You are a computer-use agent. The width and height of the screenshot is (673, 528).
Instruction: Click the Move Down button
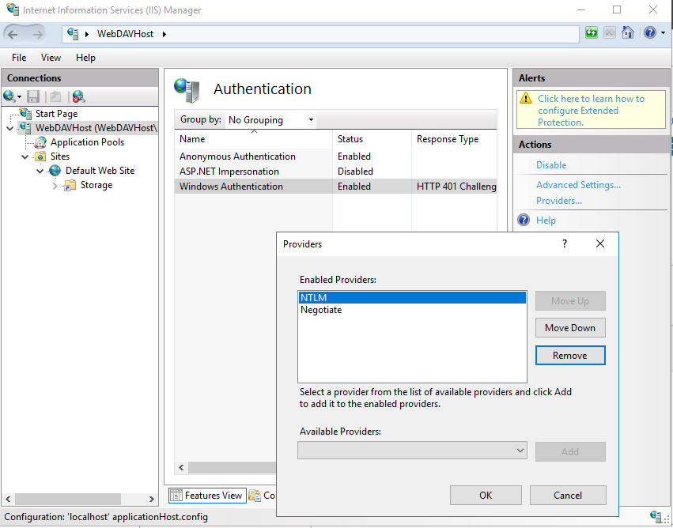click(570, 328)
